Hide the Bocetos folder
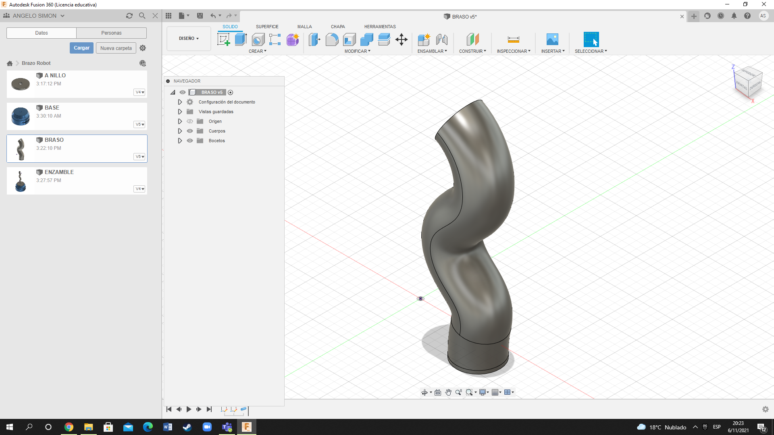 tap(190, 141)
